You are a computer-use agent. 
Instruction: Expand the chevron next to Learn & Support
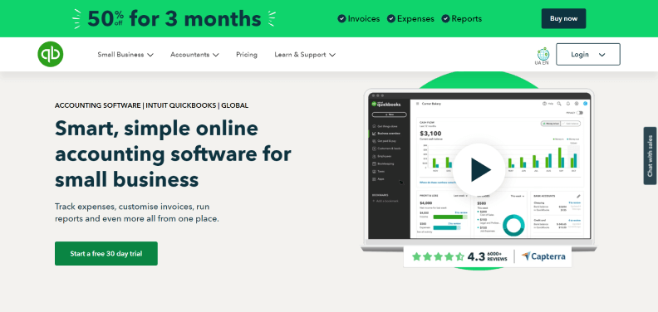332,55
